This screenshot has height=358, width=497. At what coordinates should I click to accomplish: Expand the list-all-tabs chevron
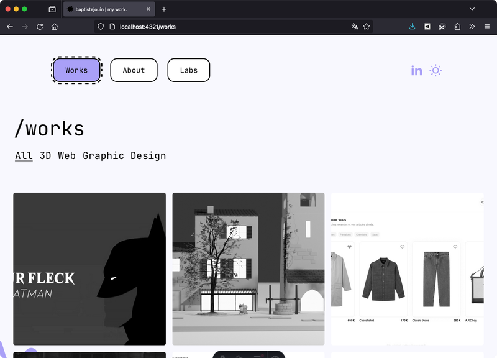(472, 9)
